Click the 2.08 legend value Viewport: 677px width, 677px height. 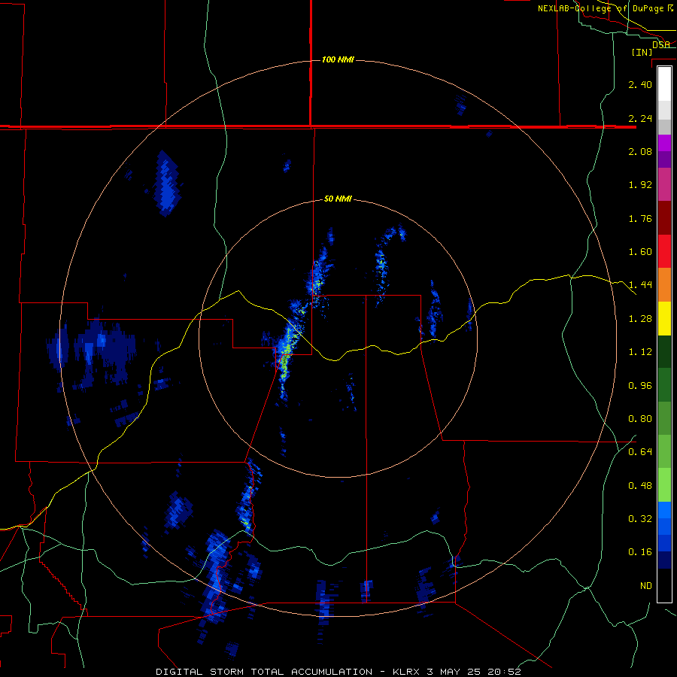(640, 151)
